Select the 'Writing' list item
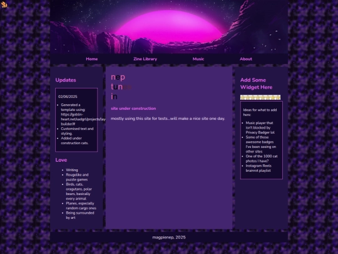Image resolution: width=338 pixels, height=254 pixels. [x=72, y=170]
